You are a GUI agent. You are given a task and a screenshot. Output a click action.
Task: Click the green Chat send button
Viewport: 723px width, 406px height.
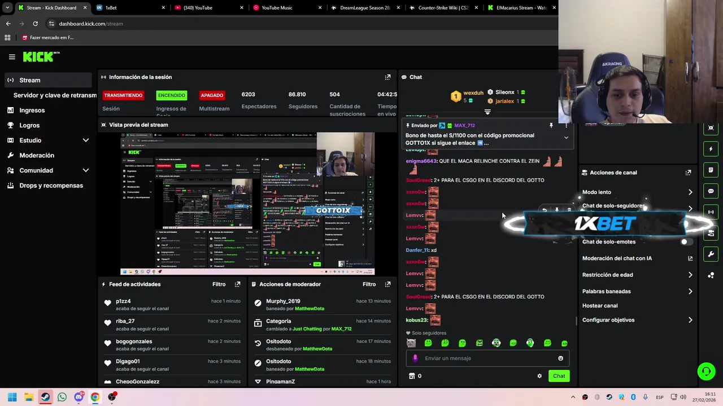coord(559,376)
